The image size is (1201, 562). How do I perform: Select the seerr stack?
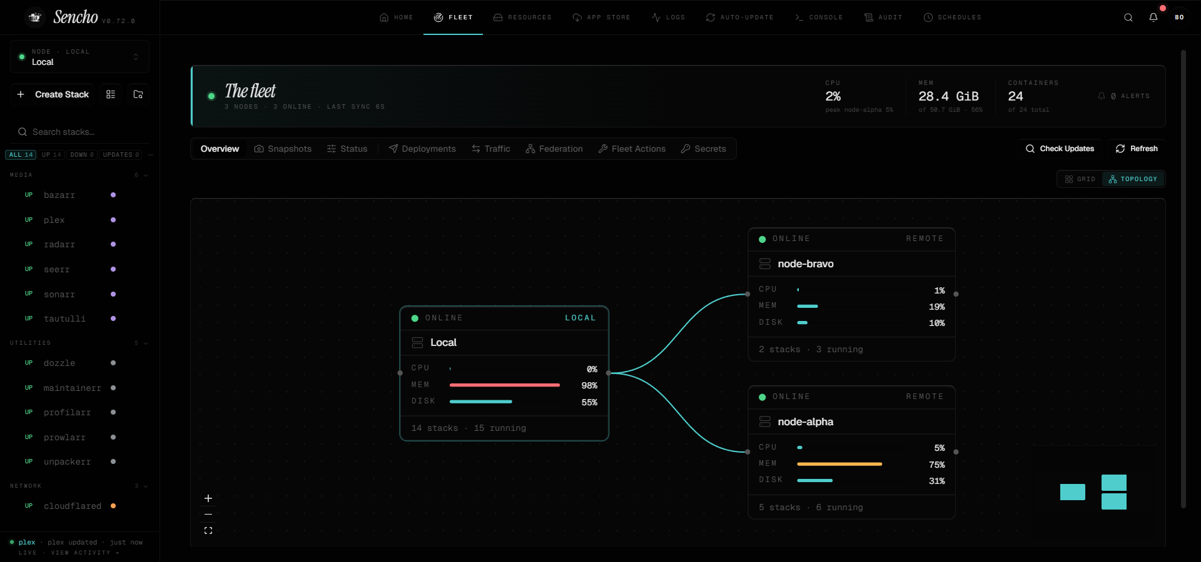click(79, 269)
